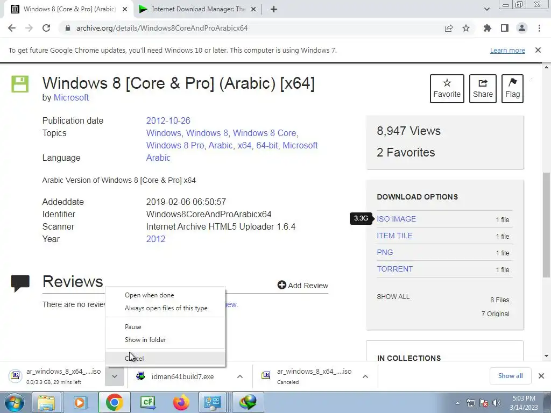Choose Always open files of this type
551x413 pixels.
[x=165, y=308]
